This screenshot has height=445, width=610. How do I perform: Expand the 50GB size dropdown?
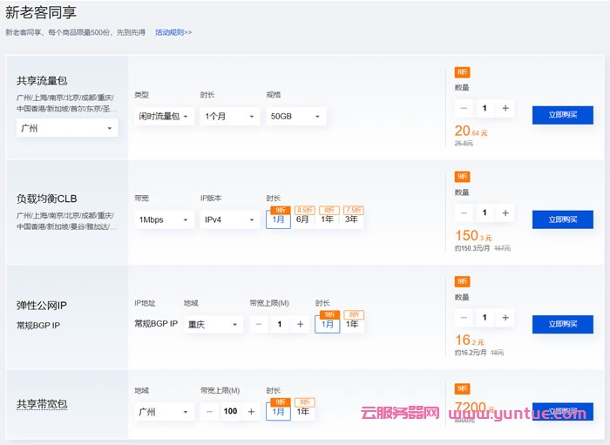296,116
